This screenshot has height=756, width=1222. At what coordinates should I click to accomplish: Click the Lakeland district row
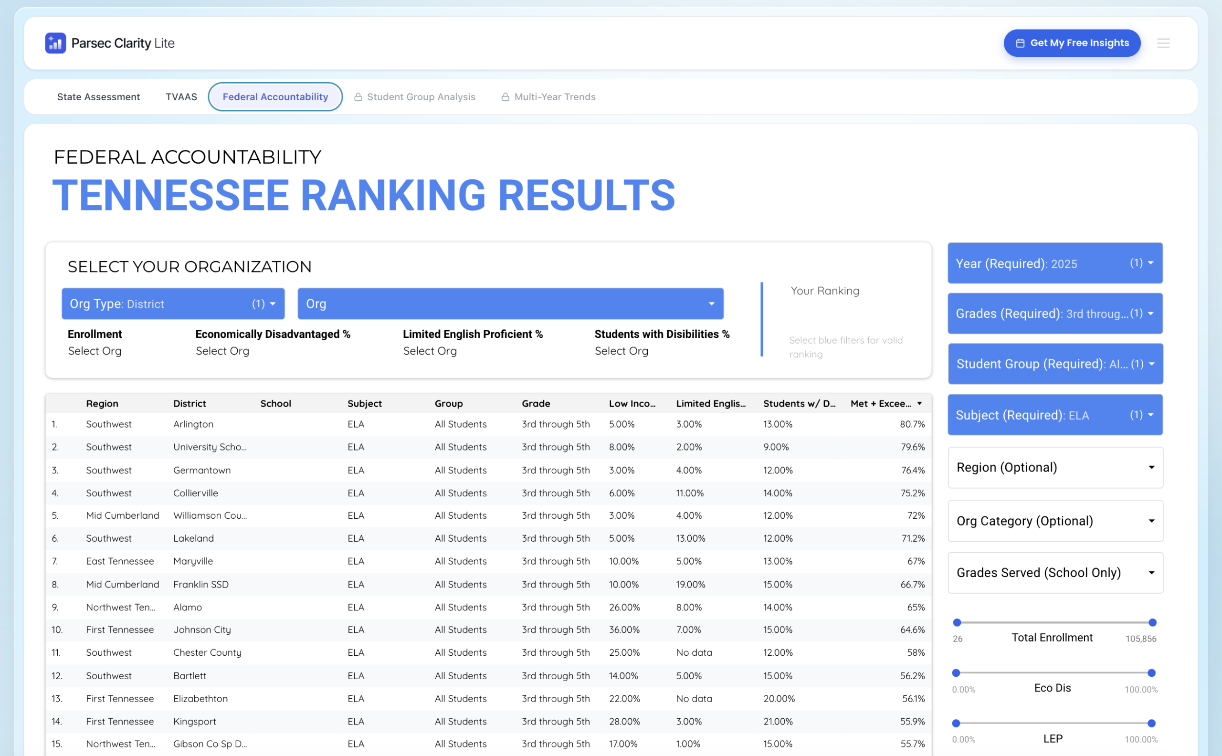tap(488, 538)
